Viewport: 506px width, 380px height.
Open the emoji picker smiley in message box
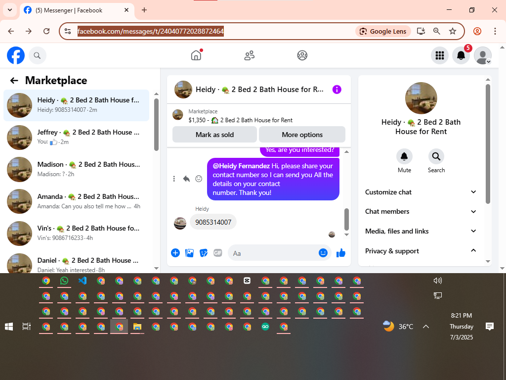[323, 253]
